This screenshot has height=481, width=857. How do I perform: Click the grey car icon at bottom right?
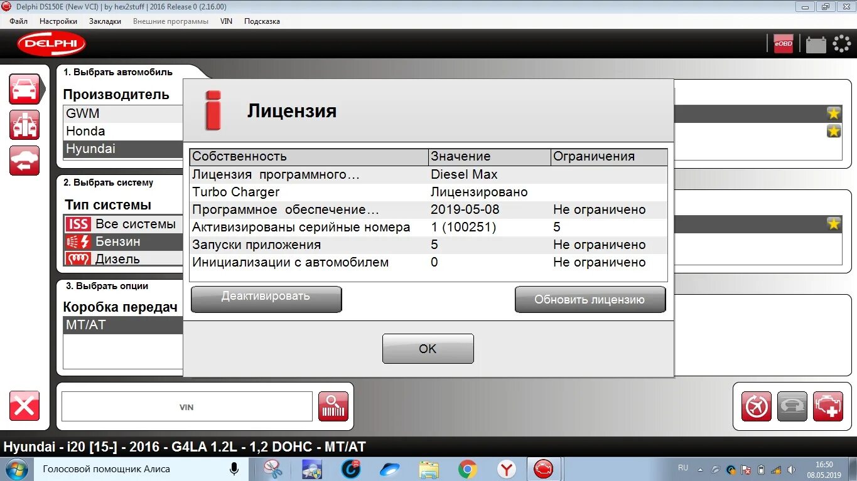click(792, 406)
